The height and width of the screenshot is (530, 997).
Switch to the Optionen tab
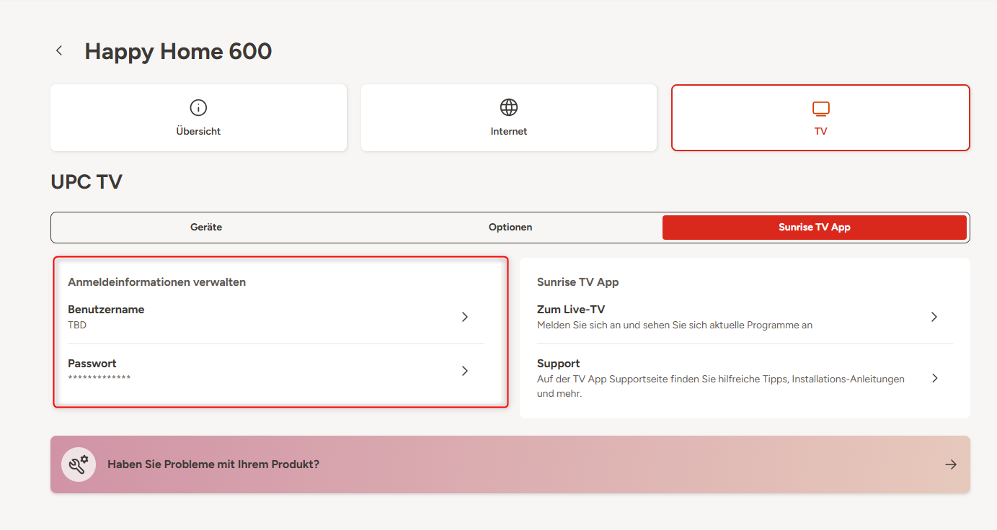click(x=510, y=227)
